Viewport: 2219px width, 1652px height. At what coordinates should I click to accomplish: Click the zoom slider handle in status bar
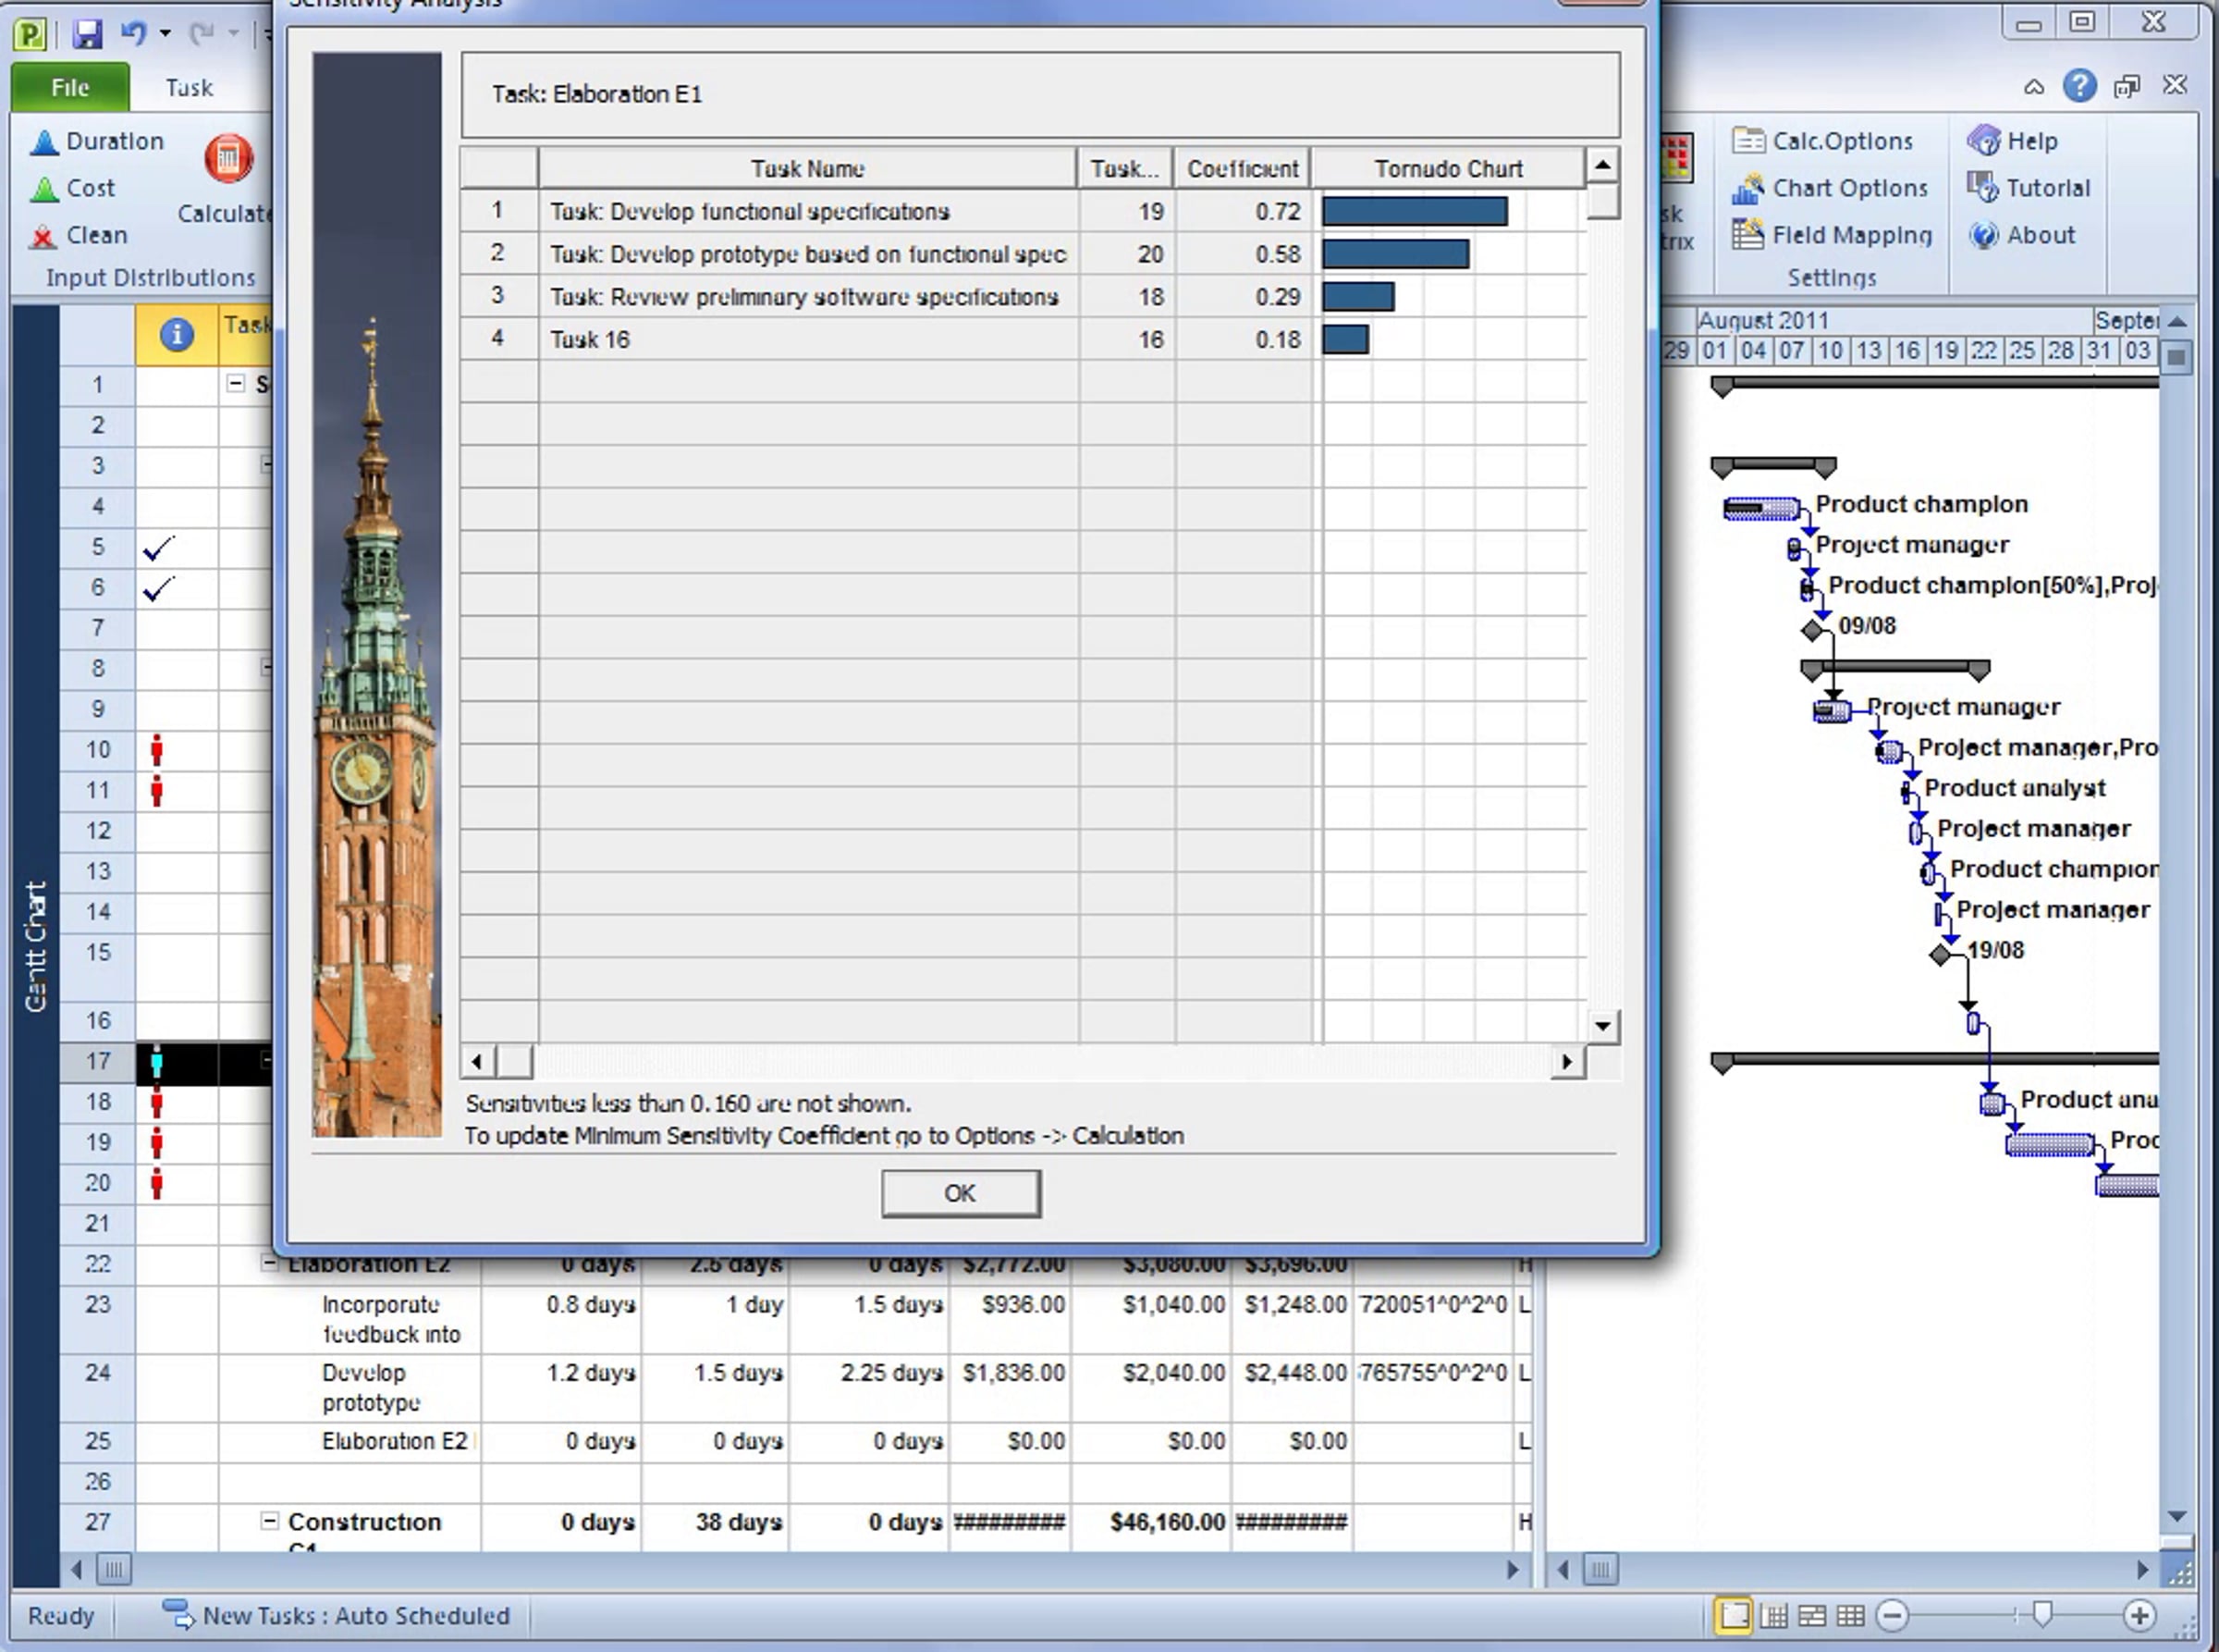[2042, 1614]
